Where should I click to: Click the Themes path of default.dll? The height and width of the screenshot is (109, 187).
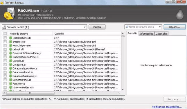click(x=80, y=49)
